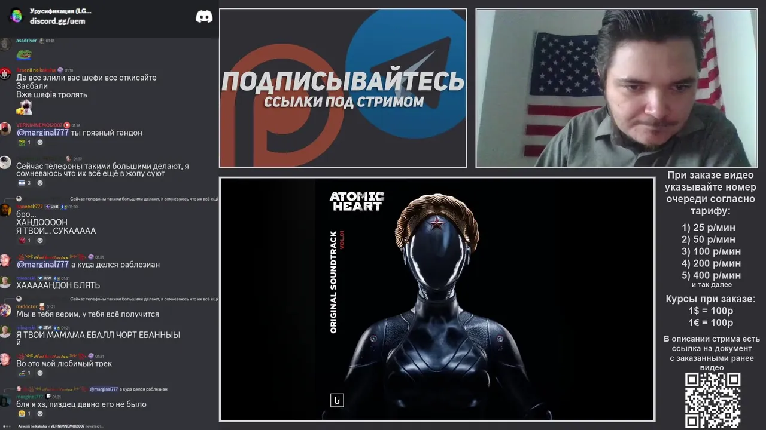The width and height of the screenshot is (766, 430).
Task: Click the badge icon beside marginal777's name
Action: click(x=48, y=397)
